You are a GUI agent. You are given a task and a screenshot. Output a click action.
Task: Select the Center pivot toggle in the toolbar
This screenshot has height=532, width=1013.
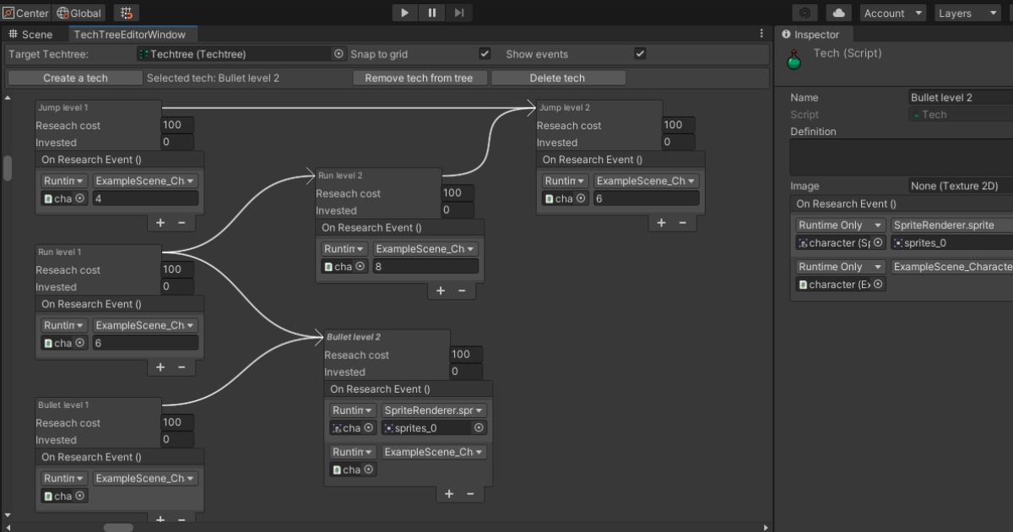click(24, 13)
